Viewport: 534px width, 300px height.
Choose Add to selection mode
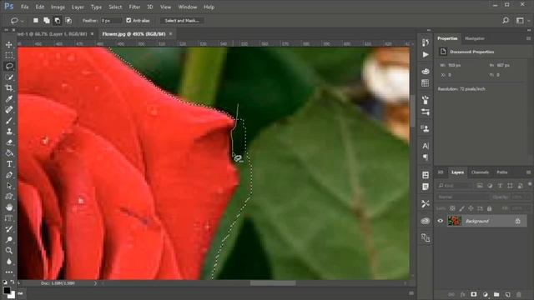47,20
